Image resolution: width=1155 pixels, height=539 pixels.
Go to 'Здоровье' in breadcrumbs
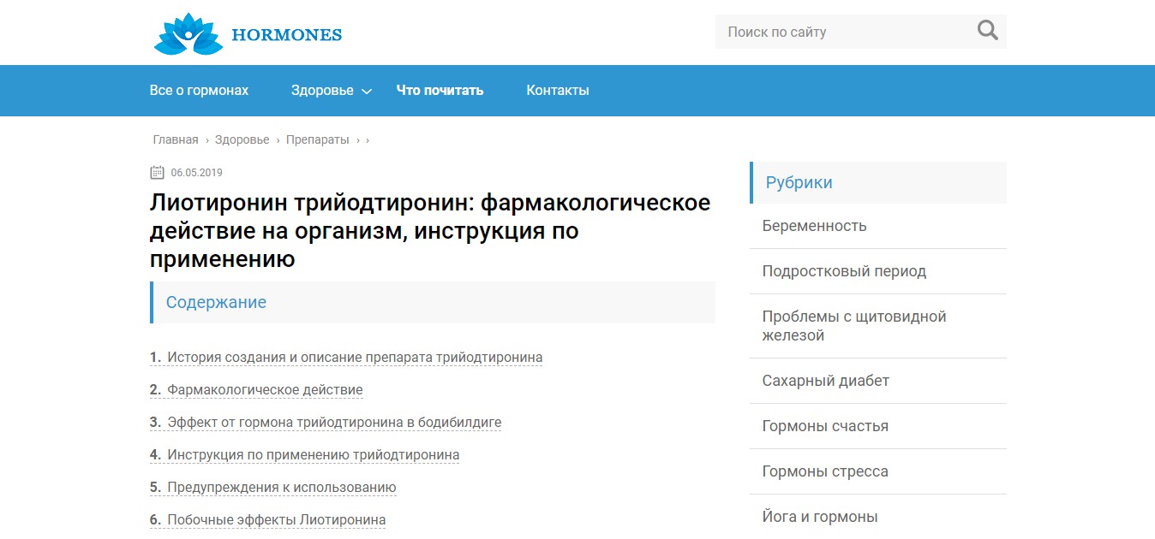242,139
